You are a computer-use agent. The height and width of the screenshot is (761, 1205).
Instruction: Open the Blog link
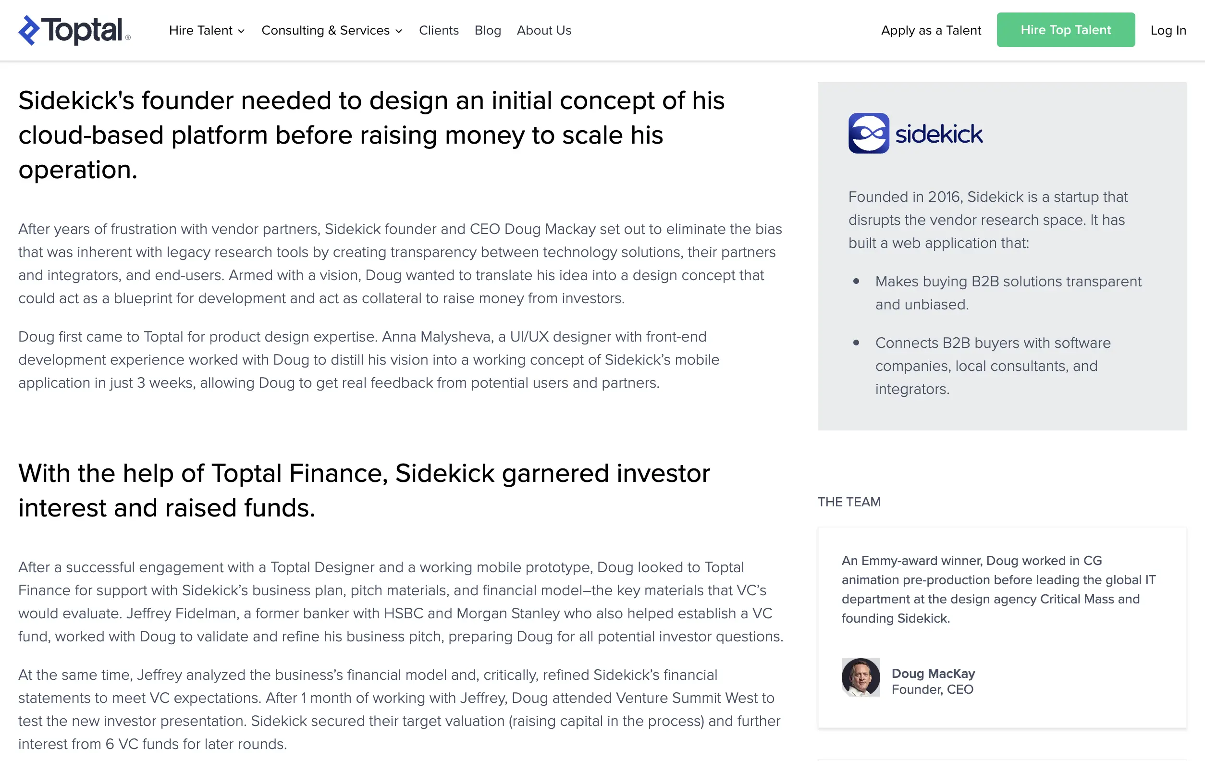point(487,31)
